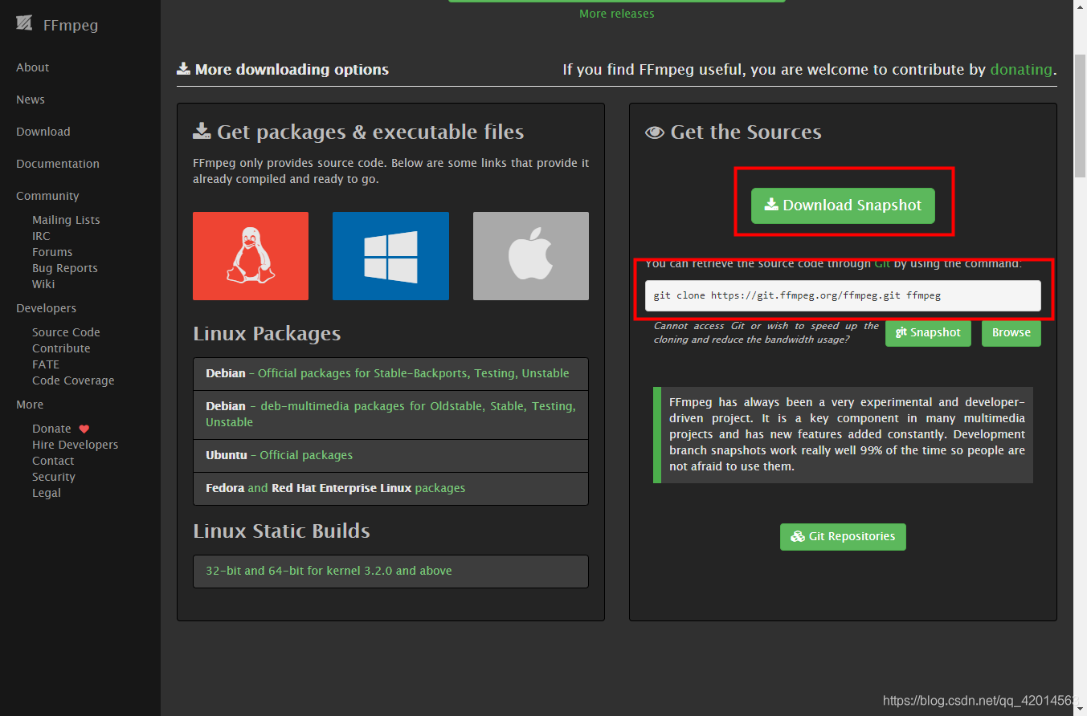Open Security link in sidebar
The height and width of the screenshot is (716, 1087).
54,477
